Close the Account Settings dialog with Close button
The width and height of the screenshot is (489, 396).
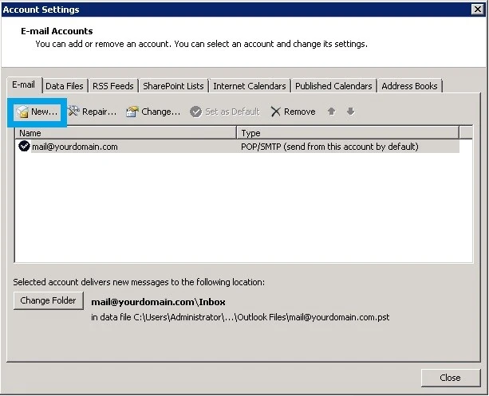click(x=451, y=378)
